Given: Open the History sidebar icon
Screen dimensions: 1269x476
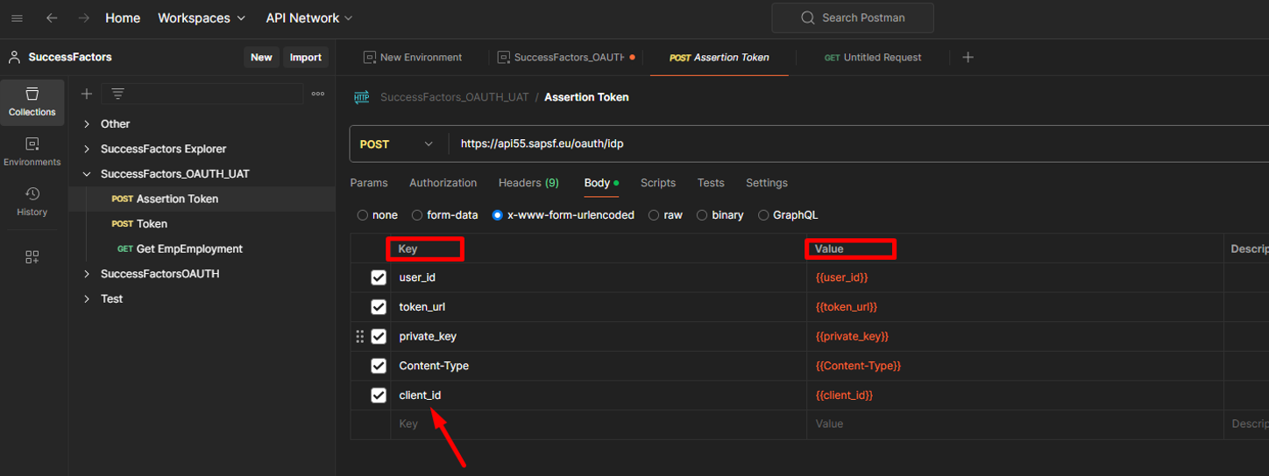Looking at the screenshot, I should (32, 201).
